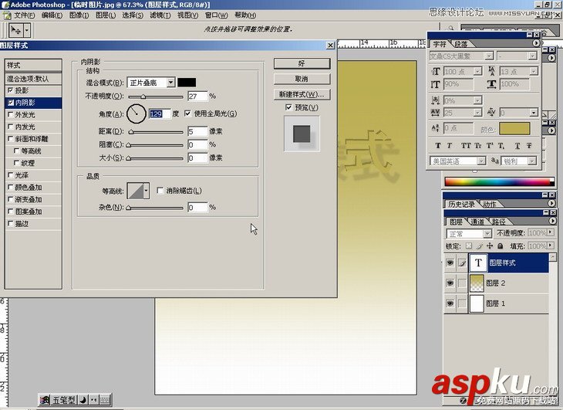Open the 图层 Layer menu
The height and width of the screenshot is (410, 563).
106,15
